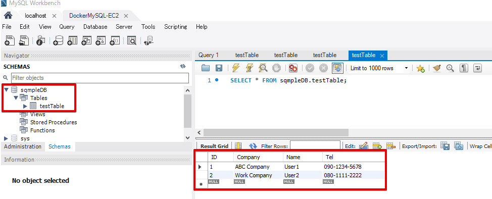The image size is (492, 199).
Task: Open the File menu
Action: [7, 27]
